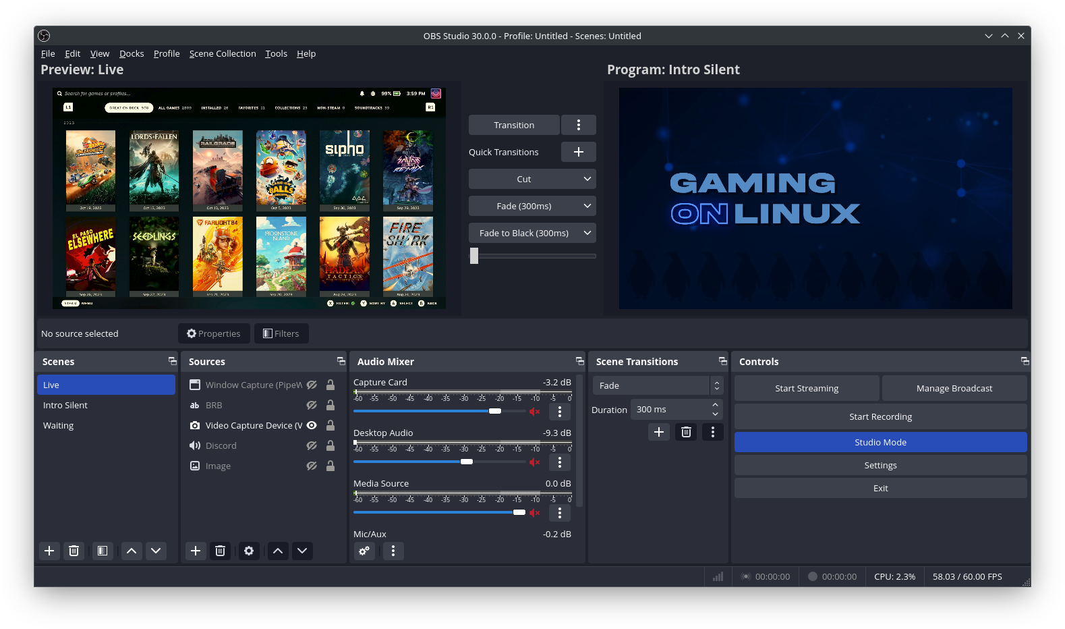Click the Media Source volume slider handle
1065x629 pixels.
pos(519,512)
